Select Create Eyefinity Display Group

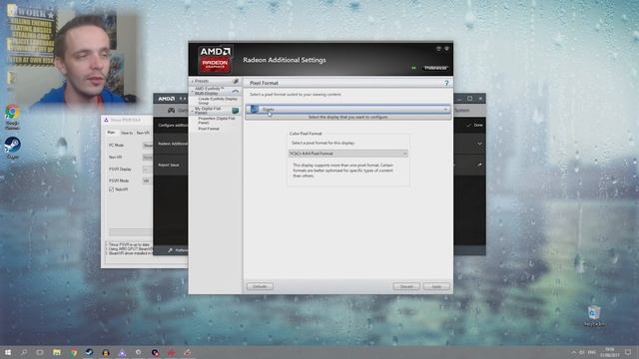pos(218,101)
